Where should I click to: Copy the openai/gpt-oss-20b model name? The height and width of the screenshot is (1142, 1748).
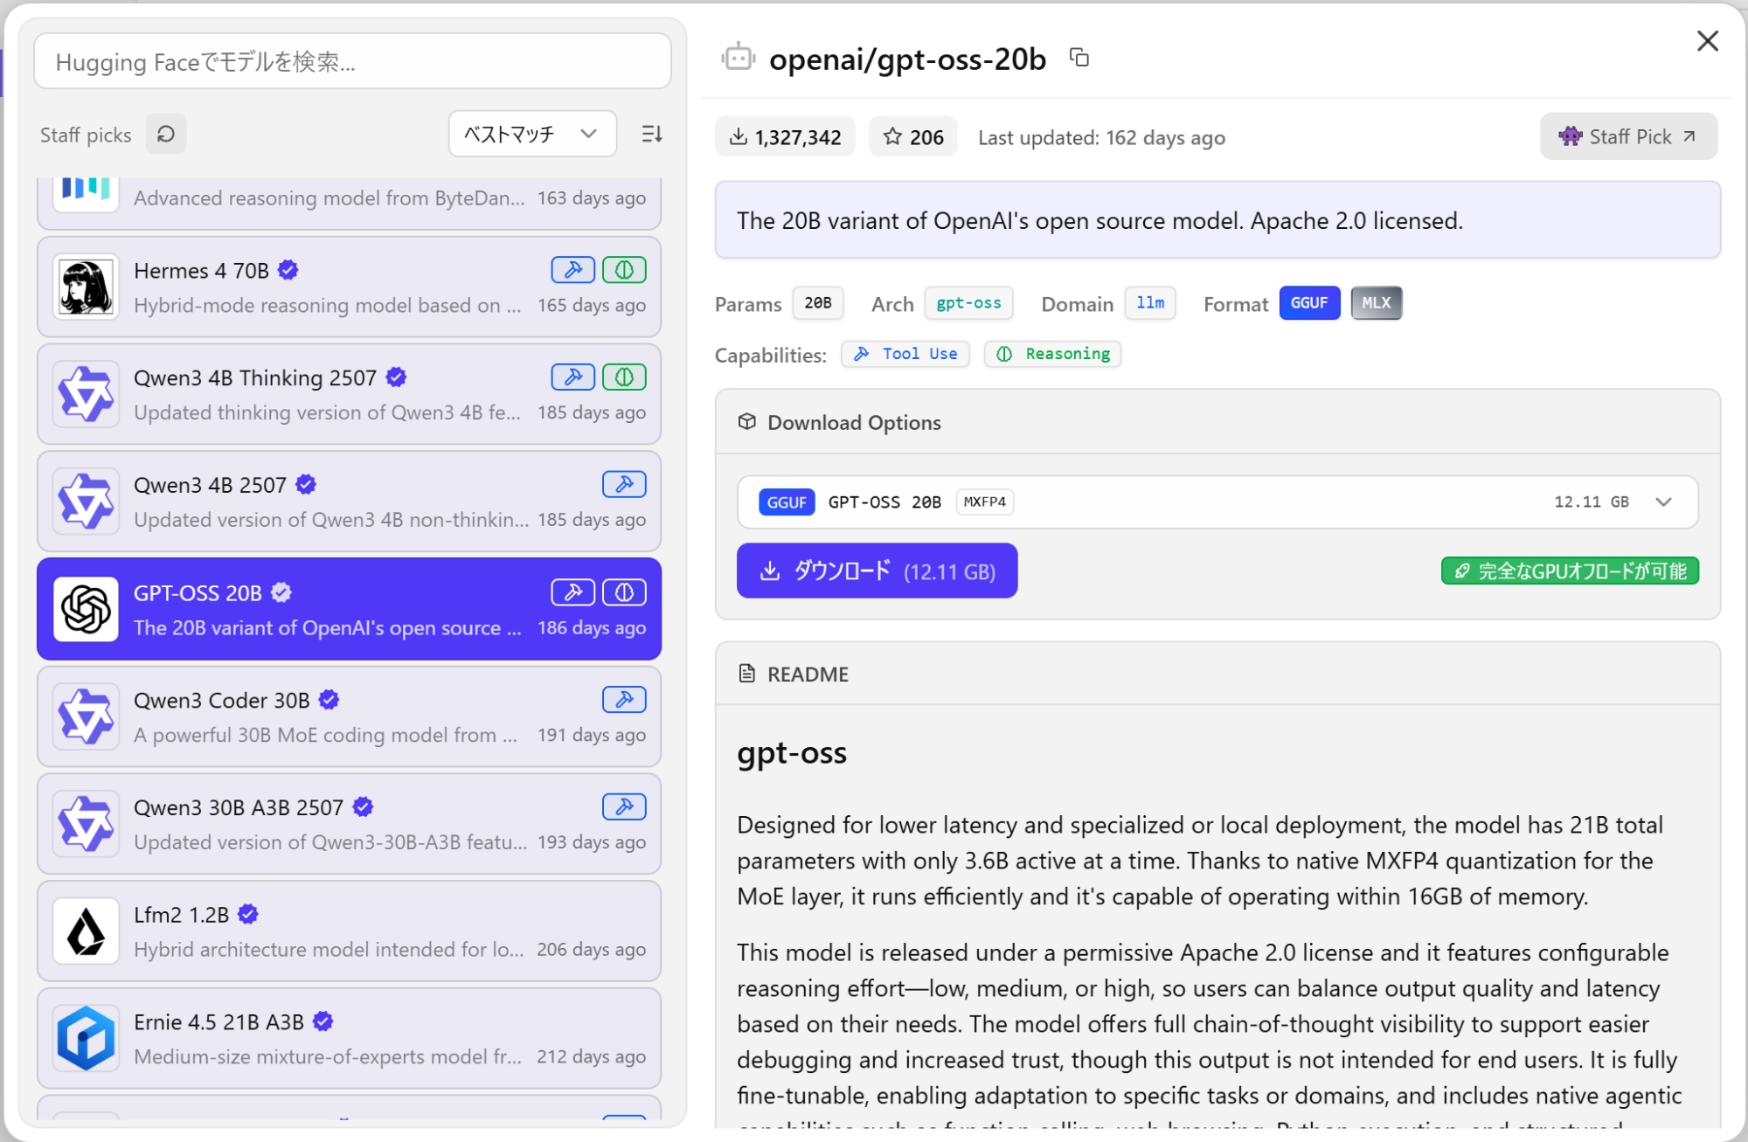[x=1079, y=58]
